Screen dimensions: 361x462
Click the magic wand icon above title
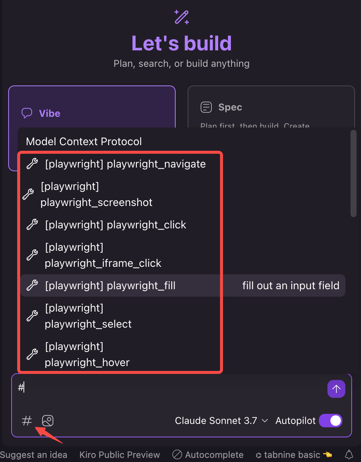pos(182,17)
